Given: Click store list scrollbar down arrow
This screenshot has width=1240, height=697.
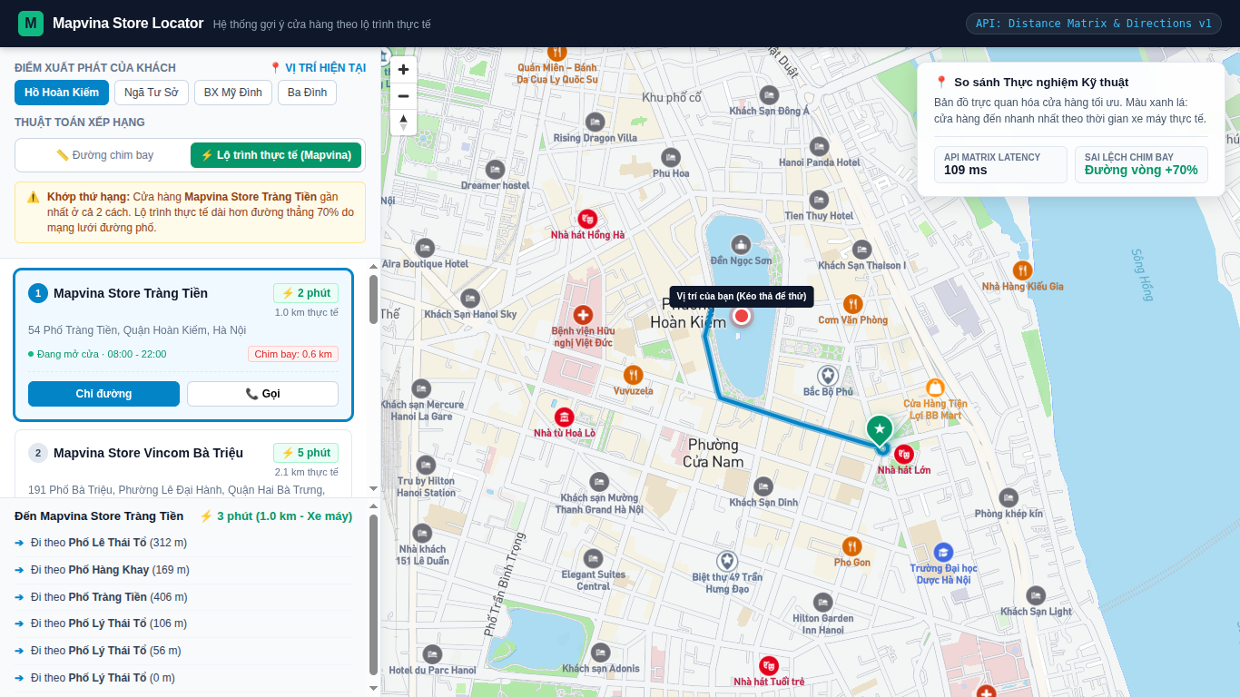Looking at the screenshot, I should pos(373,489).
